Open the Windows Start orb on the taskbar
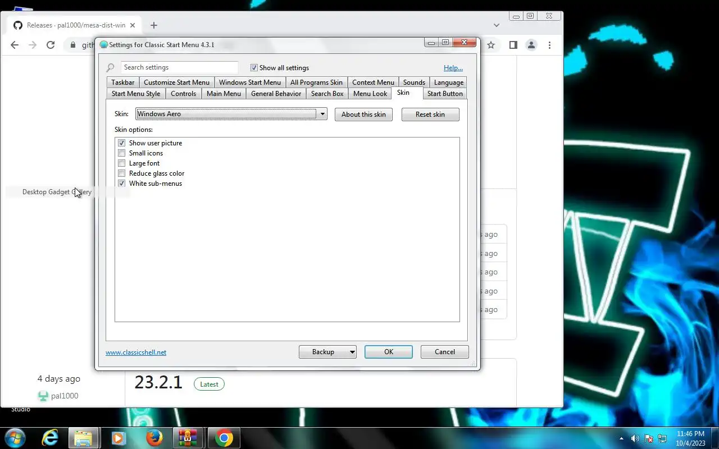The height and width of the screenshot is (449, 719). [x=15, y=438]
